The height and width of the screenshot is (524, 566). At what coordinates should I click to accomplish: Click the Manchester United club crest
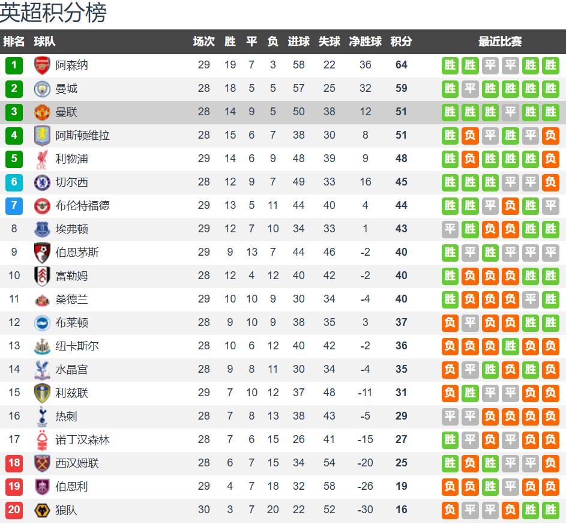[x=42, y=112]
